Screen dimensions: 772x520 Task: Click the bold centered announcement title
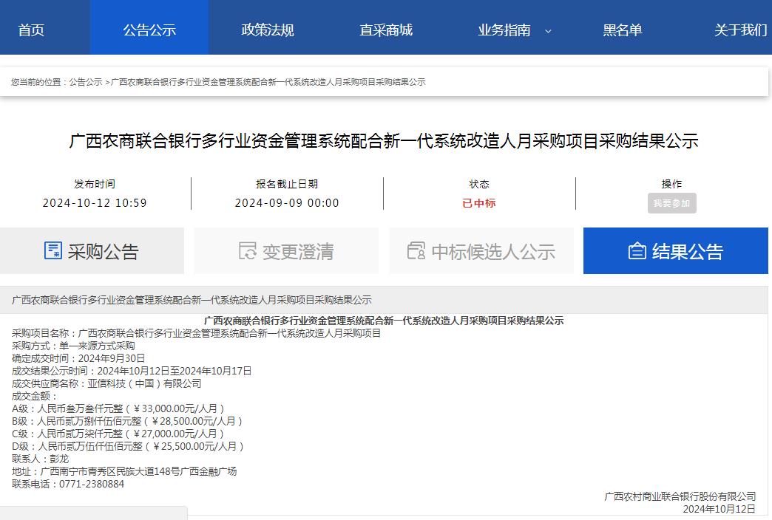click(x=384, y=321)
